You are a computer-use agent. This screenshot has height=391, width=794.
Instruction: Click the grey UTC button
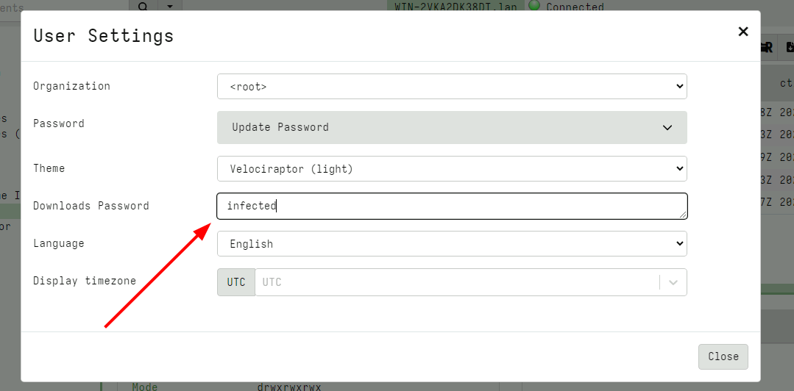pyautogui.click(x=236, y=282)
